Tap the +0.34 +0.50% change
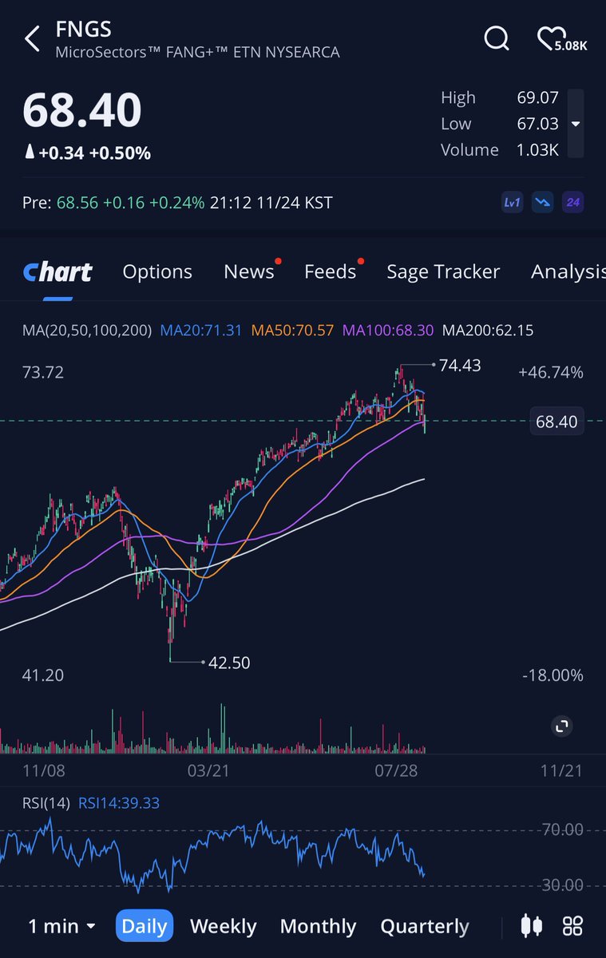606x958 pixels. click(x=87, y=153)
